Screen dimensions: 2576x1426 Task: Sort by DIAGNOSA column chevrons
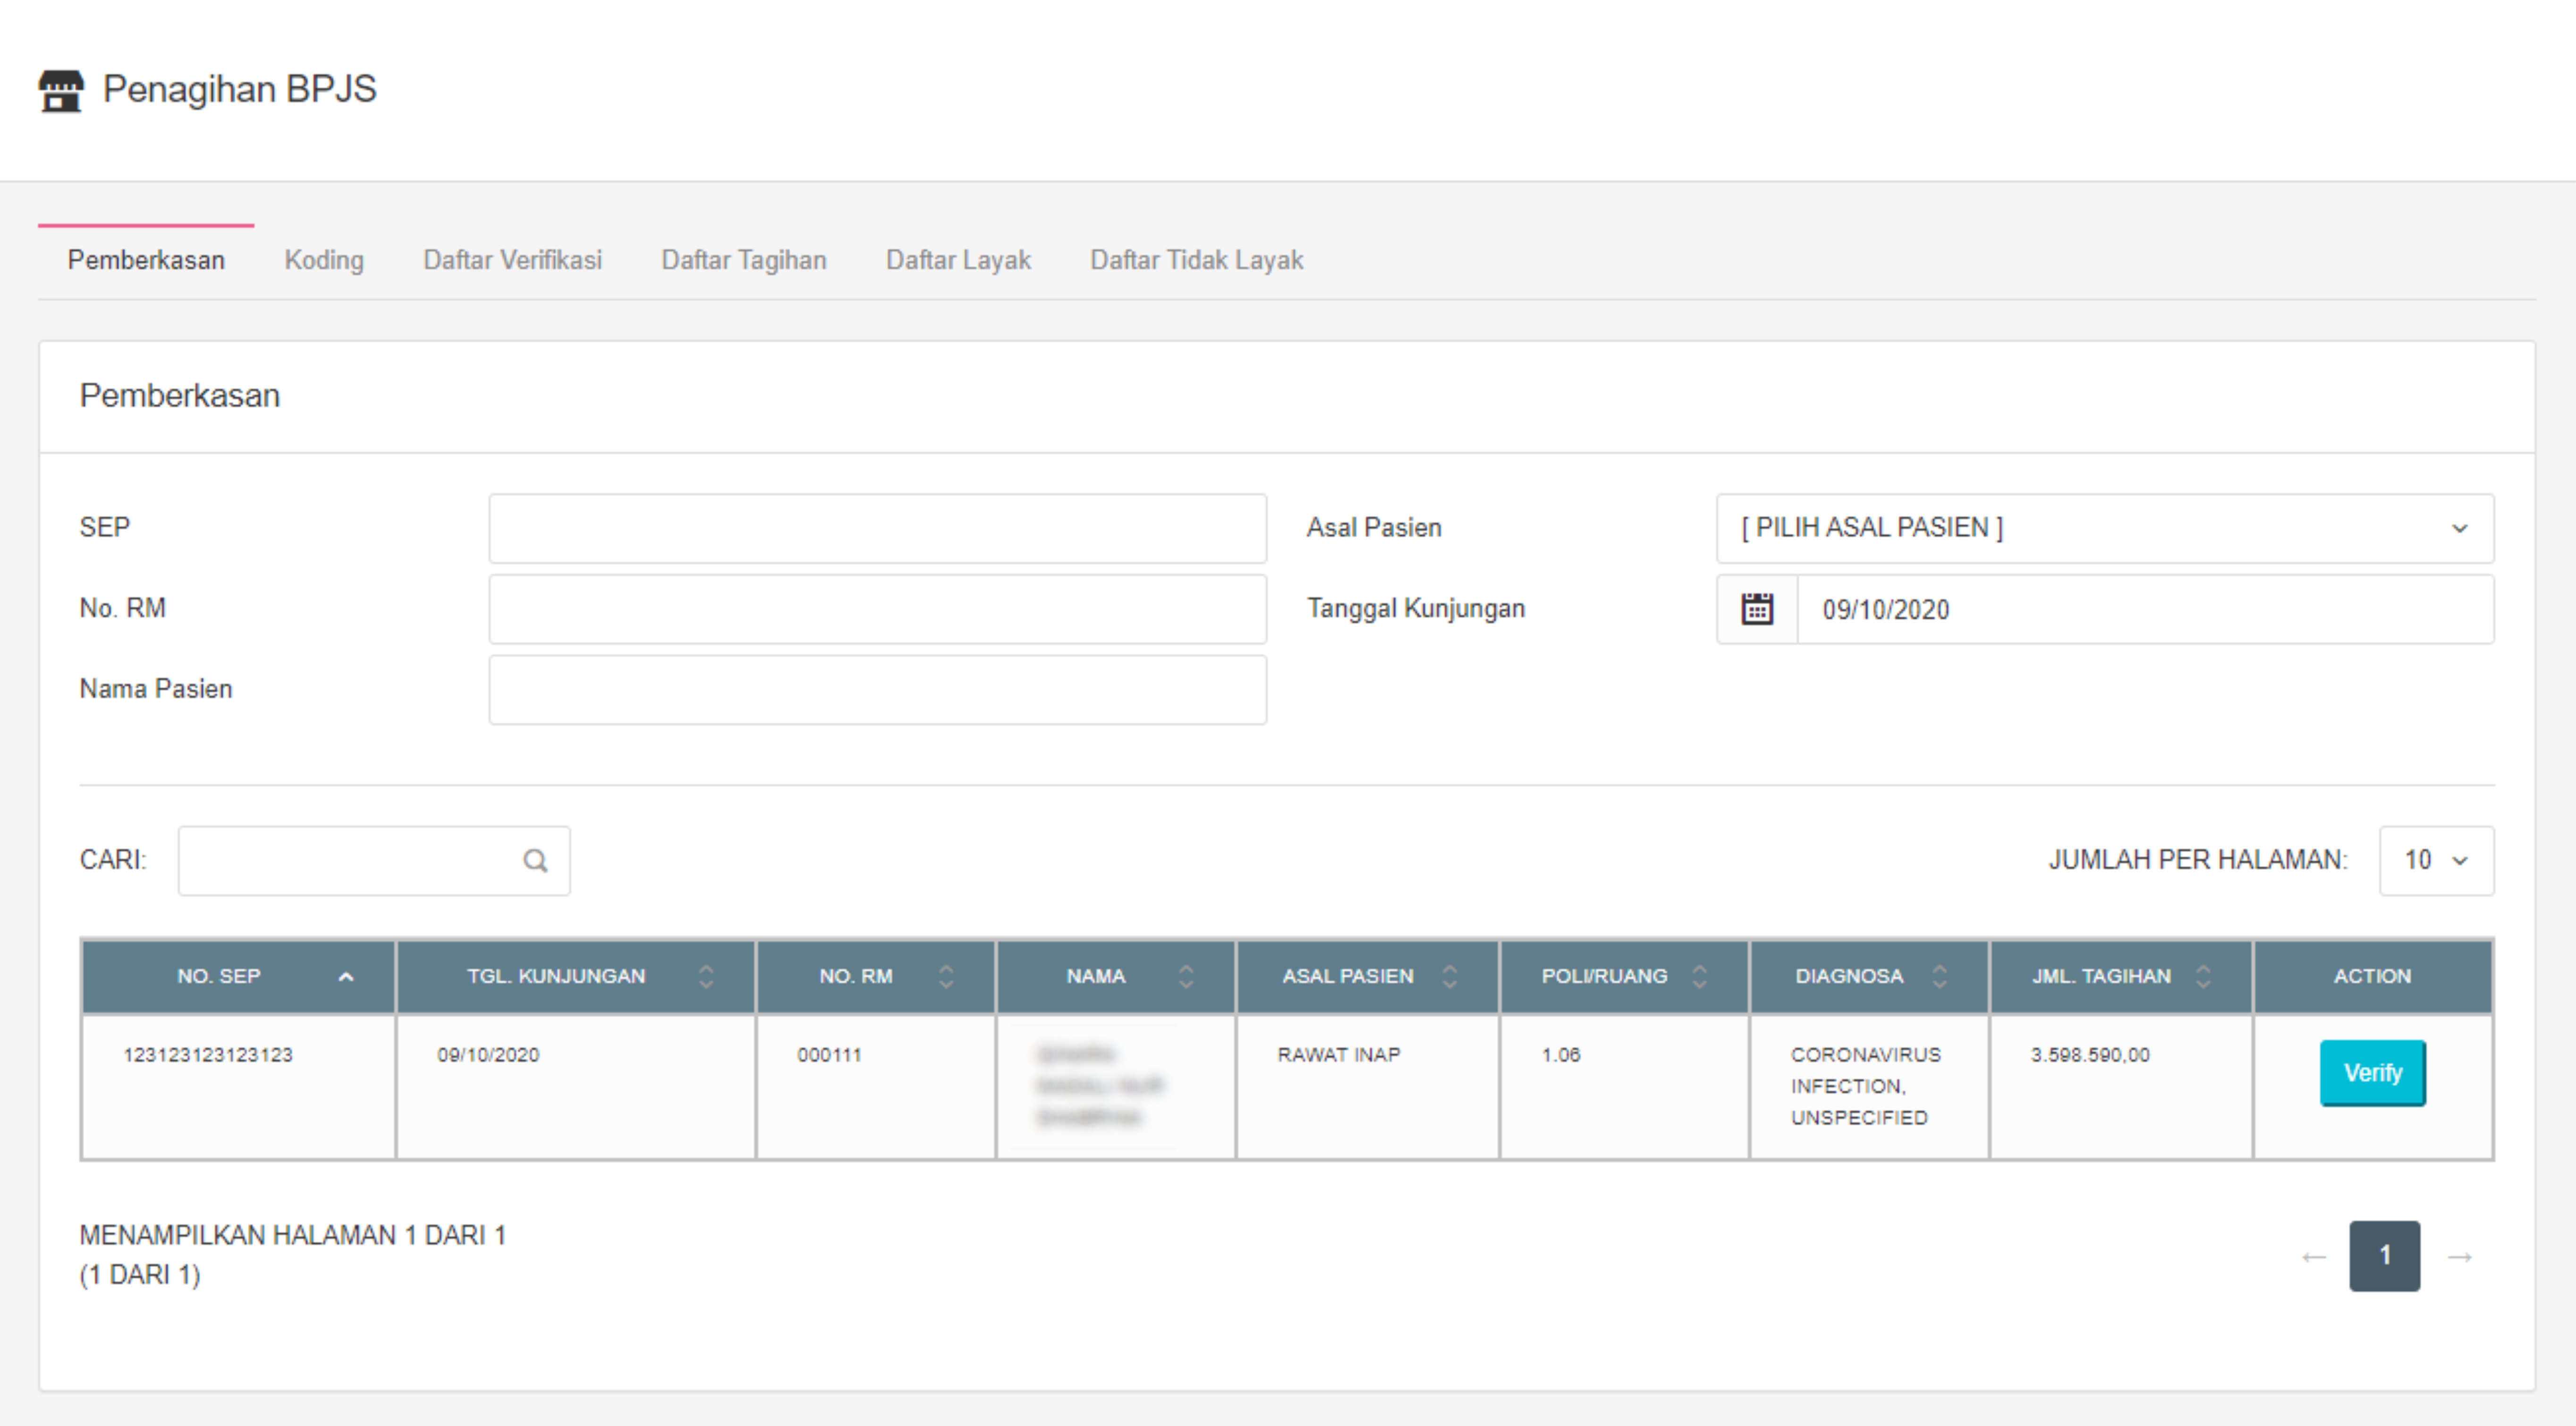click(x=1940, y=977)
